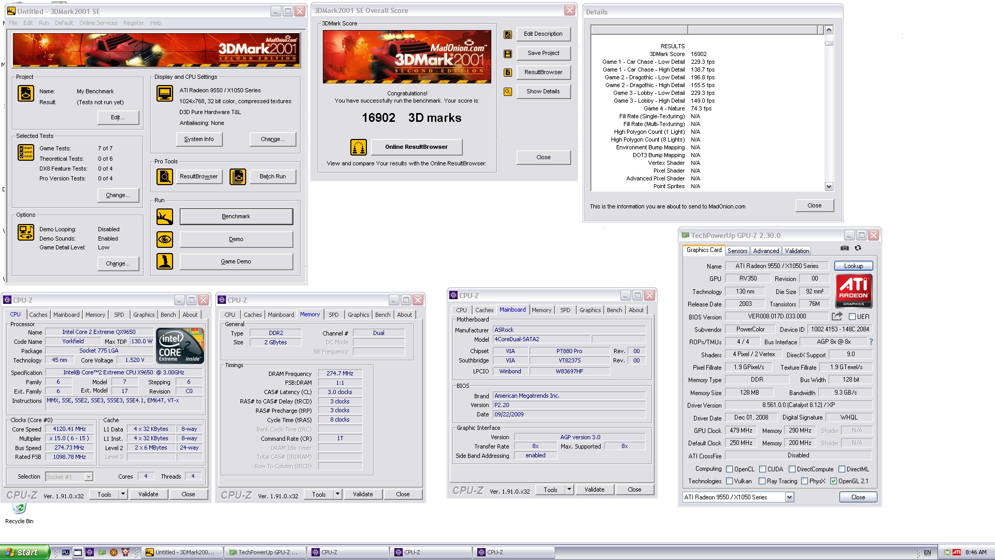
Task: Toggle the OpenGL 2.1 checkbox
Action: (833, 481)
